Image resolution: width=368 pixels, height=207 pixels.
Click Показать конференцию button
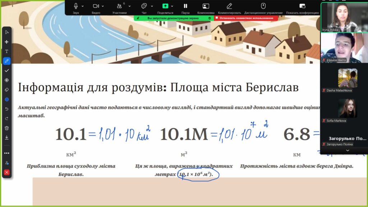(x=302, y=6)
